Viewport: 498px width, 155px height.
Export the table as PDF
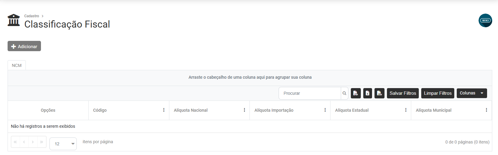(x=356, y=93)
